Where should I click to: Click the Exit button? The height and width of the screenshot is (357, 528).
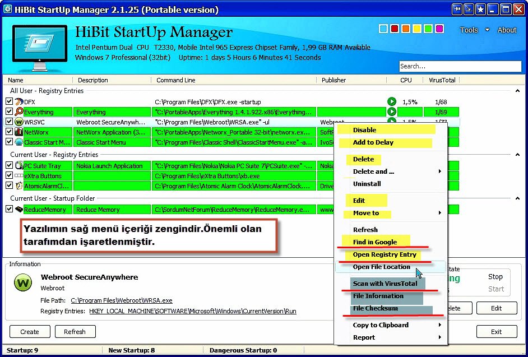click(x=497, y=332)
